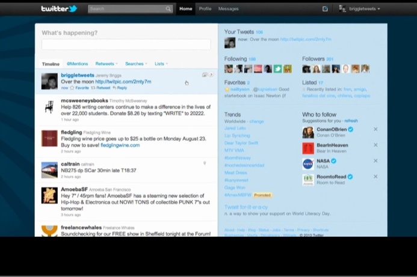
Task: Click the Retweet arrows icon on briggletweets tweet
Action: point(93,88)
